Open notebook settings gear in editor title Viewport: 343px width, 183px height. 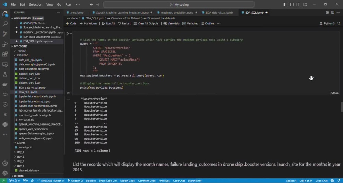[x=327, y=12]
